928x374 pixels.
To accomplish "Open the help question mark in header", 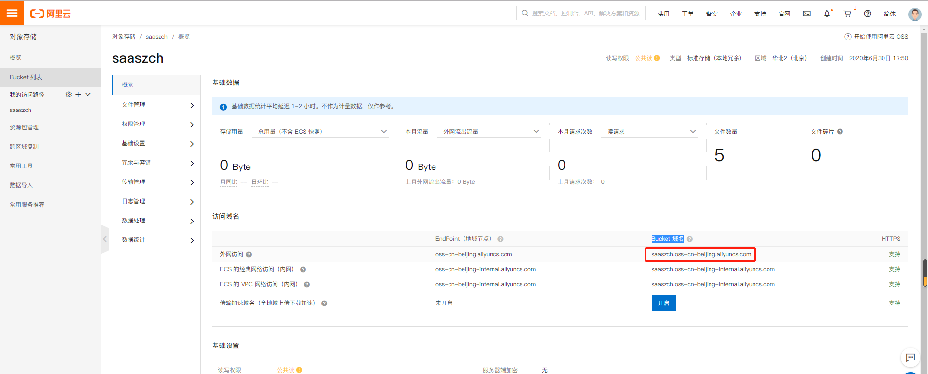I will 868,14.
